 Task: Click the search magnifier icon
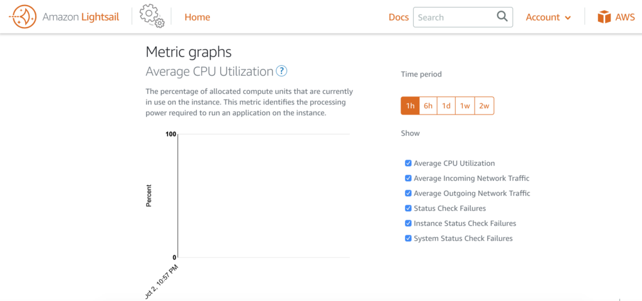(x=502, y=17)
